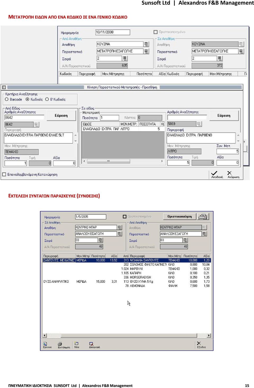Open item lookup next to code 8642

[37, 124]
